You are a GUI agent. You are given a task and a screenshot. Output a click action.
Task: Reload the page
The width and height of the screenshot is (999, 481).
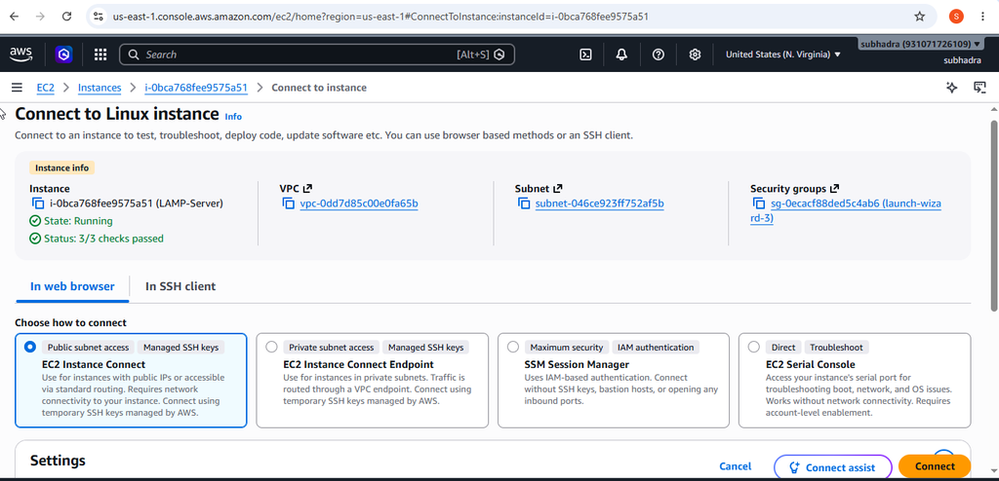[x=66, y=17]
